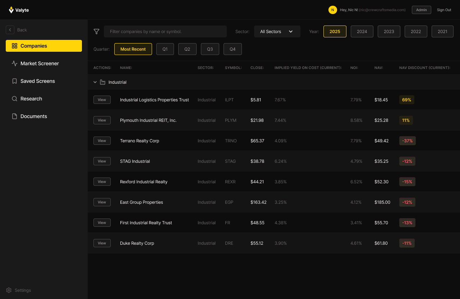Image resolution: width=460 pixels, height=299 pixels.
Task: Click close price $163.42
Action: pyautogui.click(x=258, y=202)
